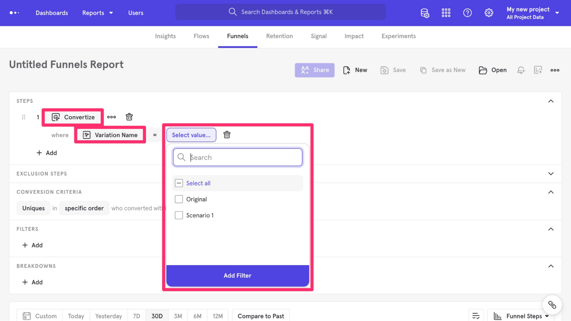571x321 pixels.
Task: Open the report more options ellipsis
Action: [x=555, y=70]
